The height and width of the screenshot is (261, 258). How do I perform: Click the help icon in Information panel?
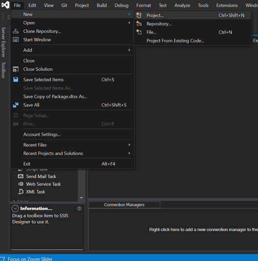coord(79,208)
